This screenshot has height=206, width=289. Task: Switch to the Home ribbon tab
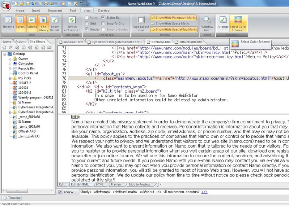point(20,10)
